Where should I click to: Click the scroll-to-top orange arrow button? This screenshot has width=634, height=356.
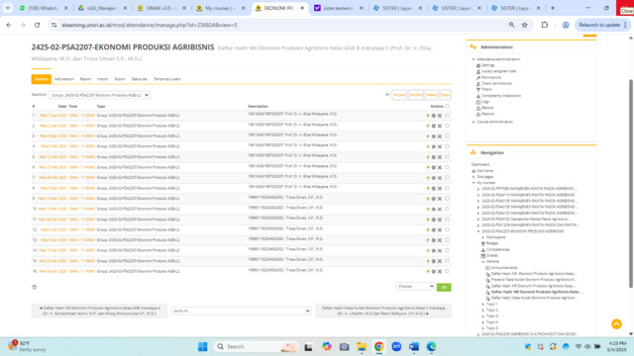coord(616,323)
